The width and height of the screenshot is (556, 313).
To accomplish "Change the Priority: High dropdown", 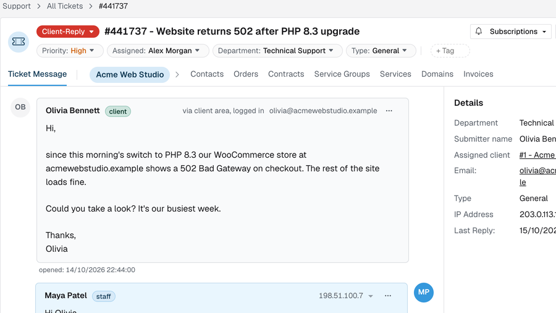I will click(70, 51).
